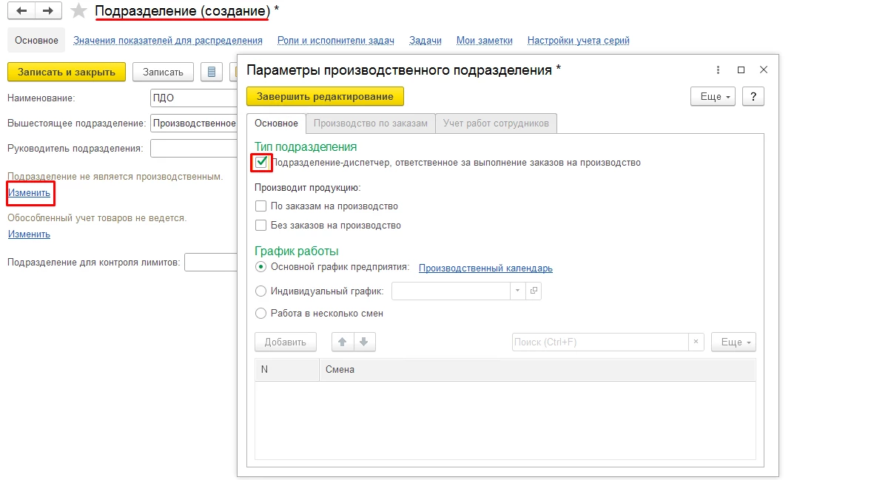This screenshot has height=480, width=888.
Task: Clear the search field with the x icon
Action: pos(696,342)
